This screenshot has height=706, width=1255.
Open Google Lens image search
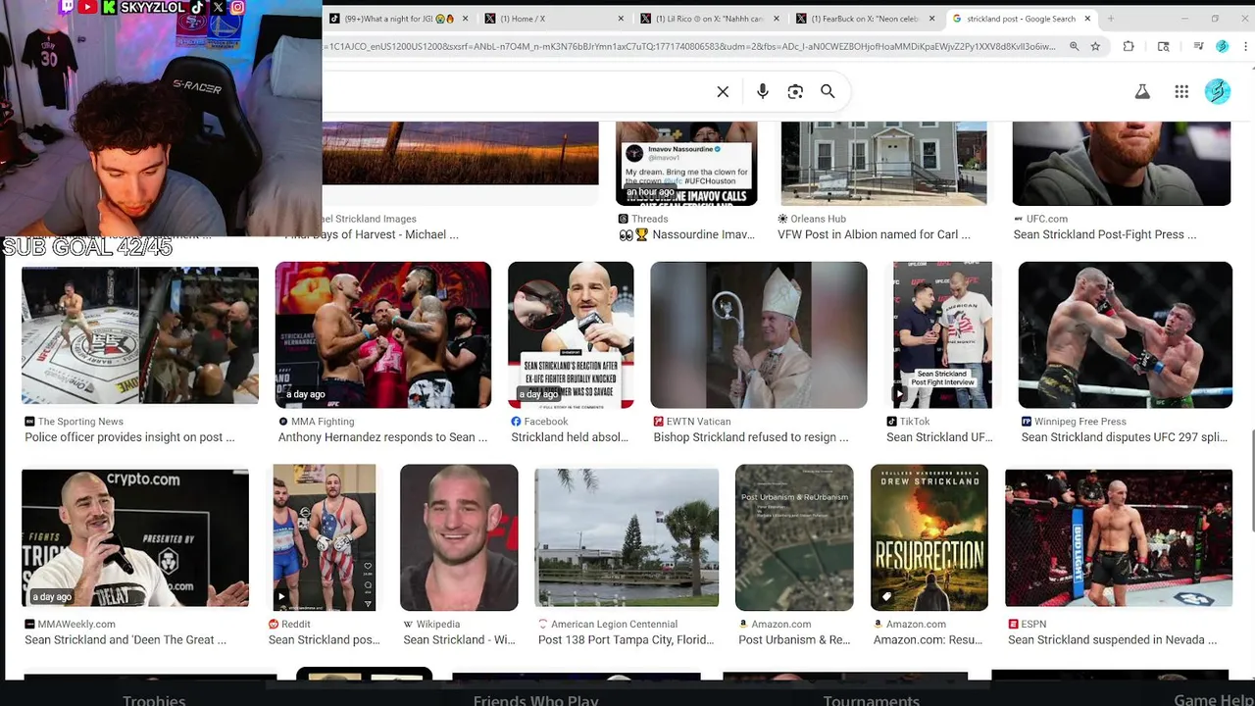(795, 91)
